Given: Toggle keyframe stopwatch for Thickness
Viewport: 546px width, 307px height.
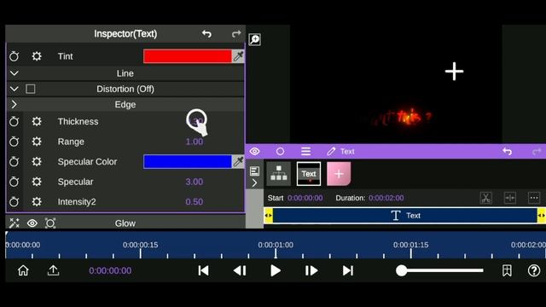Looking at the screenshot, I should coord(14,121).
